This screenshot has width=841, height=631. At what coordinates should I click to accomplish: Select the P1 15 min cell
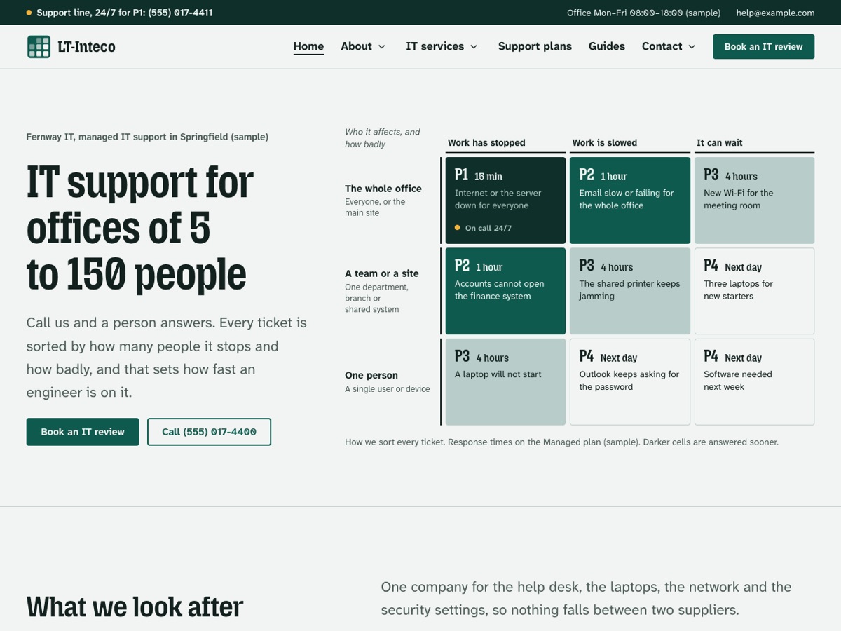[505, 201]
